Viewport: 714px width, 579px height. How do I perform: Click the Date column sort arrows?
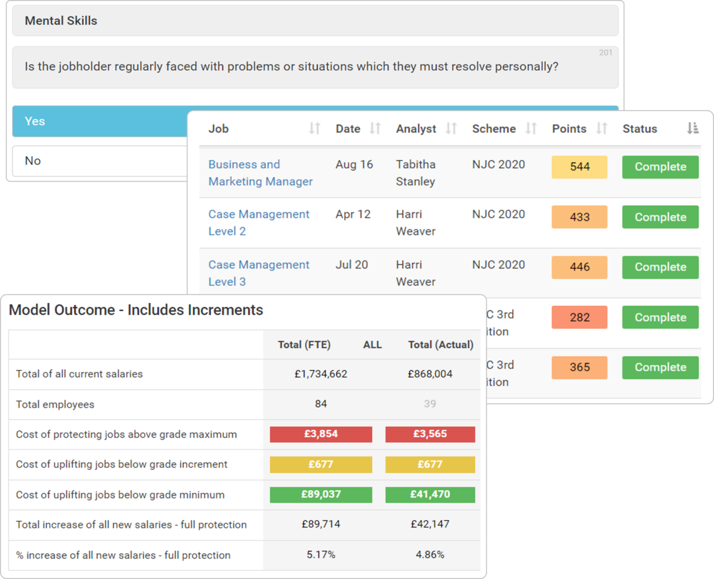click(375, 129)
